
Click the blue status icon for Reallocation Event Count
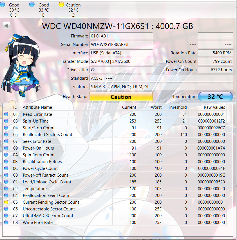click(x=6, y=195)
